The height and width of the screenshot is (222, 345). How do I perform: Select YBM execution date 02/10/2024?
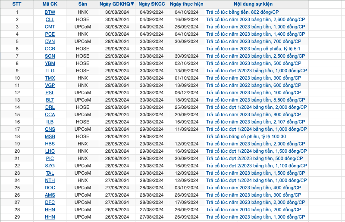click(x=187, y=63)
